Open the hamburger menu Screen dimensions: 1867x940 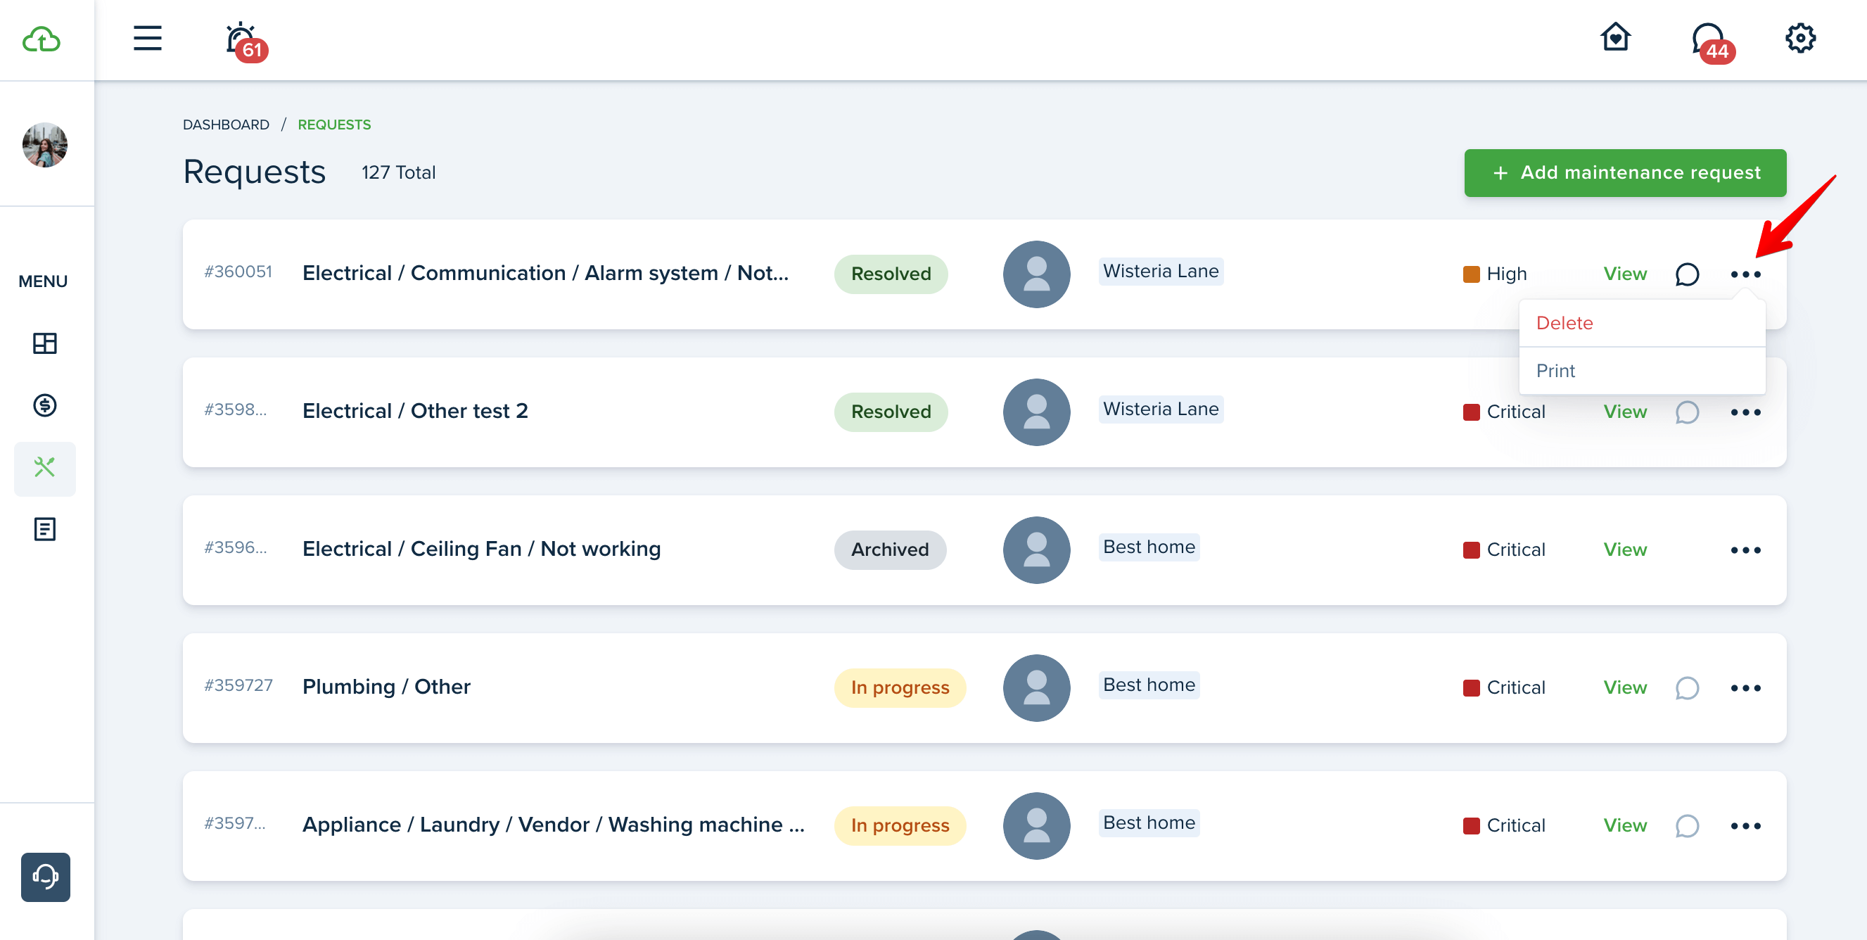point(147,39)
